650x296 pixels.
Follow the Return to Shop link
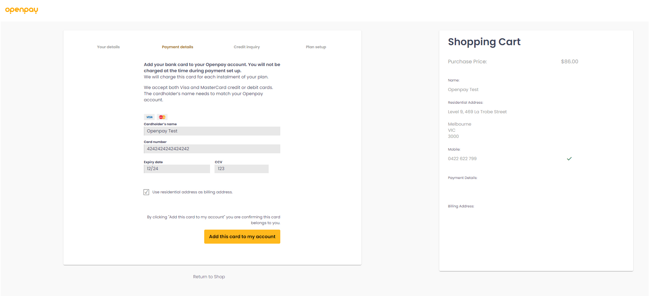click(209, 277)
